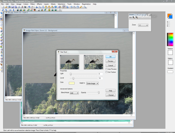Click the scroll-down arrow of Image-Flat-3 window
The image size is (175, 133).
tap(134, 113)
